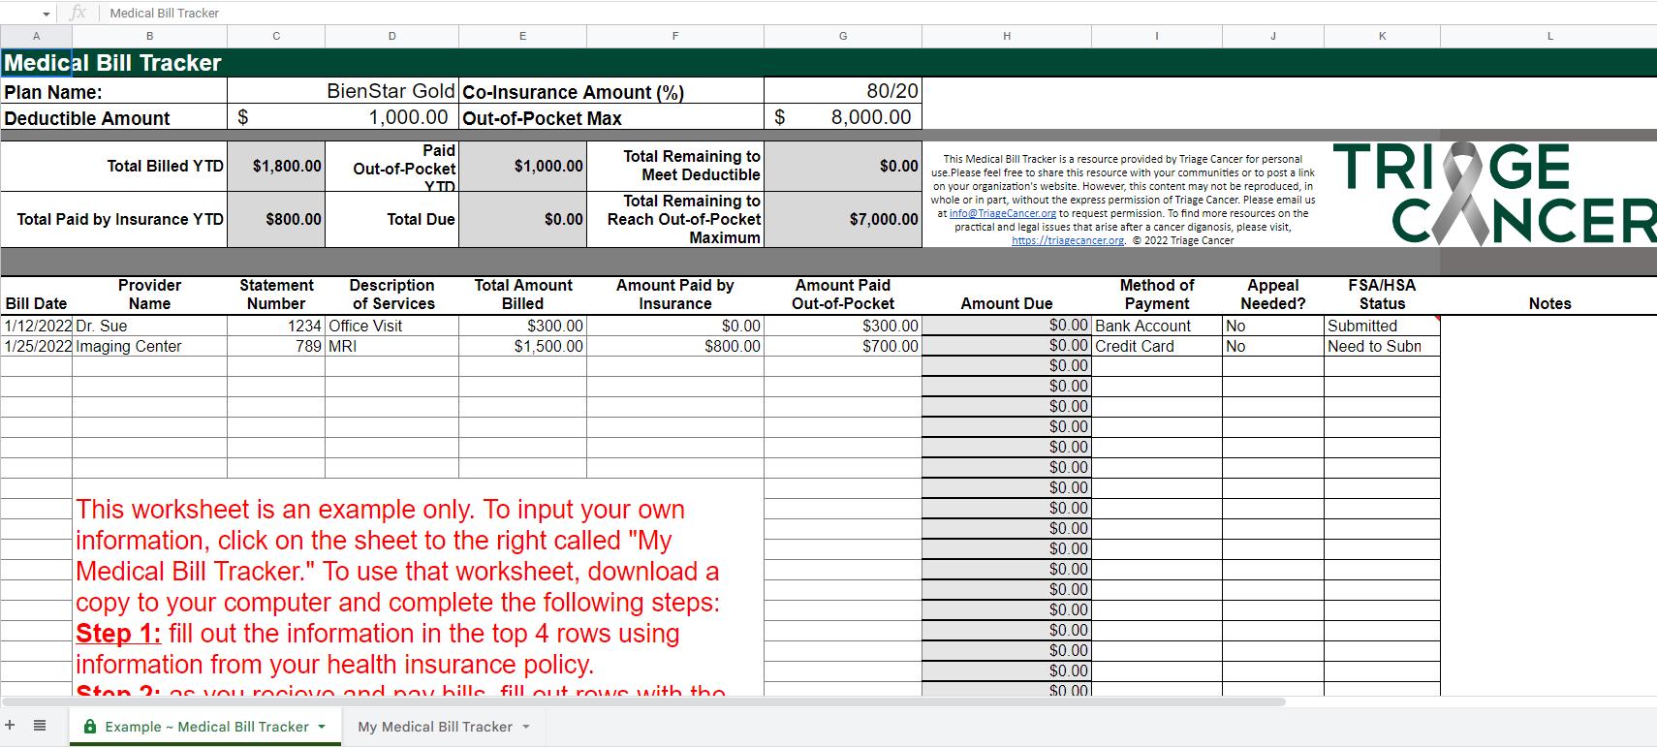Select column F header

[x=675, y=36]
